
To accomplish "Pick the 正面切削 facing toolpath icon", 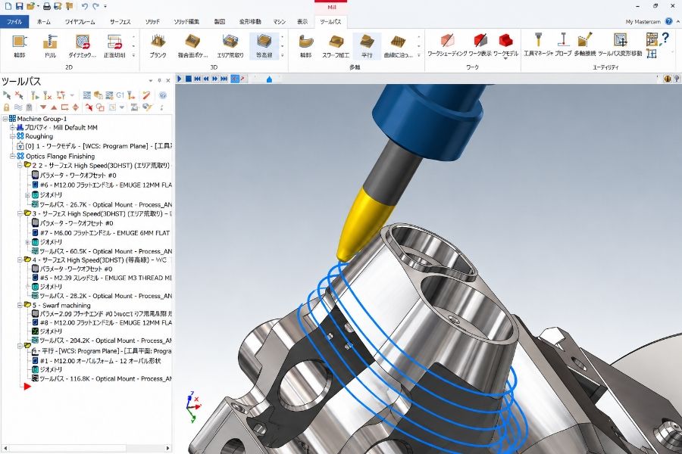I will click(114, 45).
